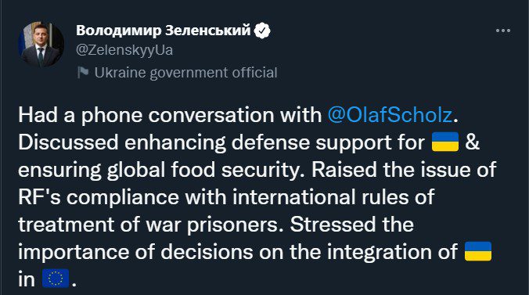Click the 'Ukraine government official' label
529x295 pixels.
pos(186,73)
